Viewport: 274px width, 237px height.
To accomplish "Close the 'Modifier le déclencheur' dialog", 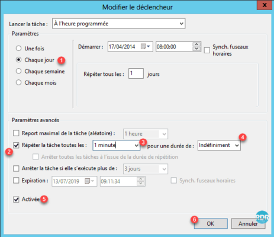I will click(x=265, y=5).
